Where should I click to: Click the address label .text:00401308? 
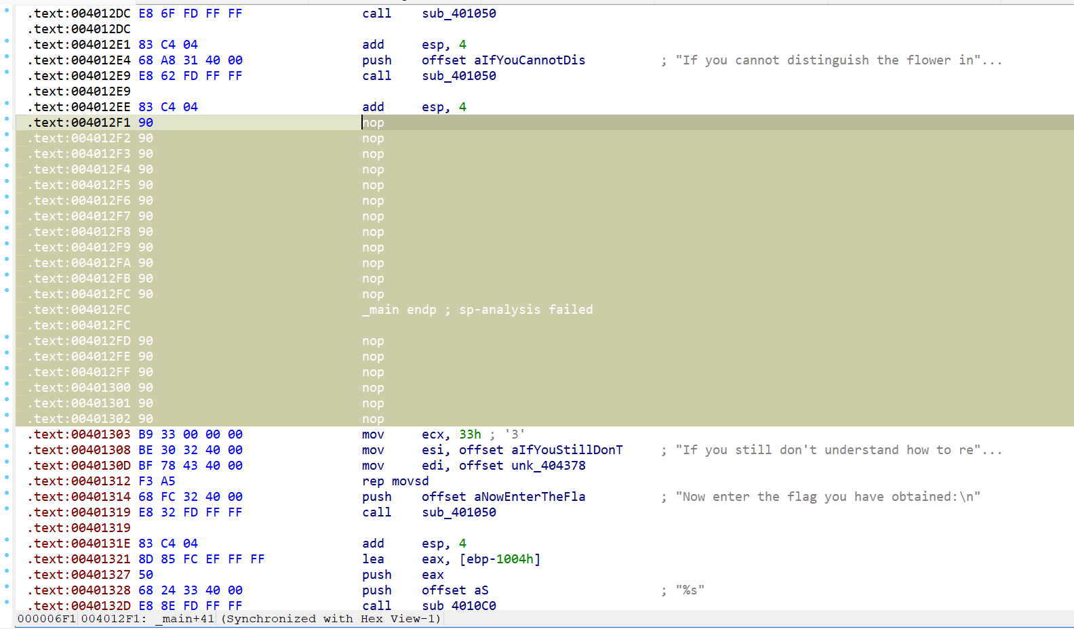point(79,450)
